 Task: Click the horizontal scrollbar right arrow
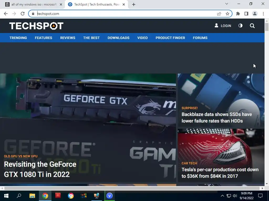262,188
